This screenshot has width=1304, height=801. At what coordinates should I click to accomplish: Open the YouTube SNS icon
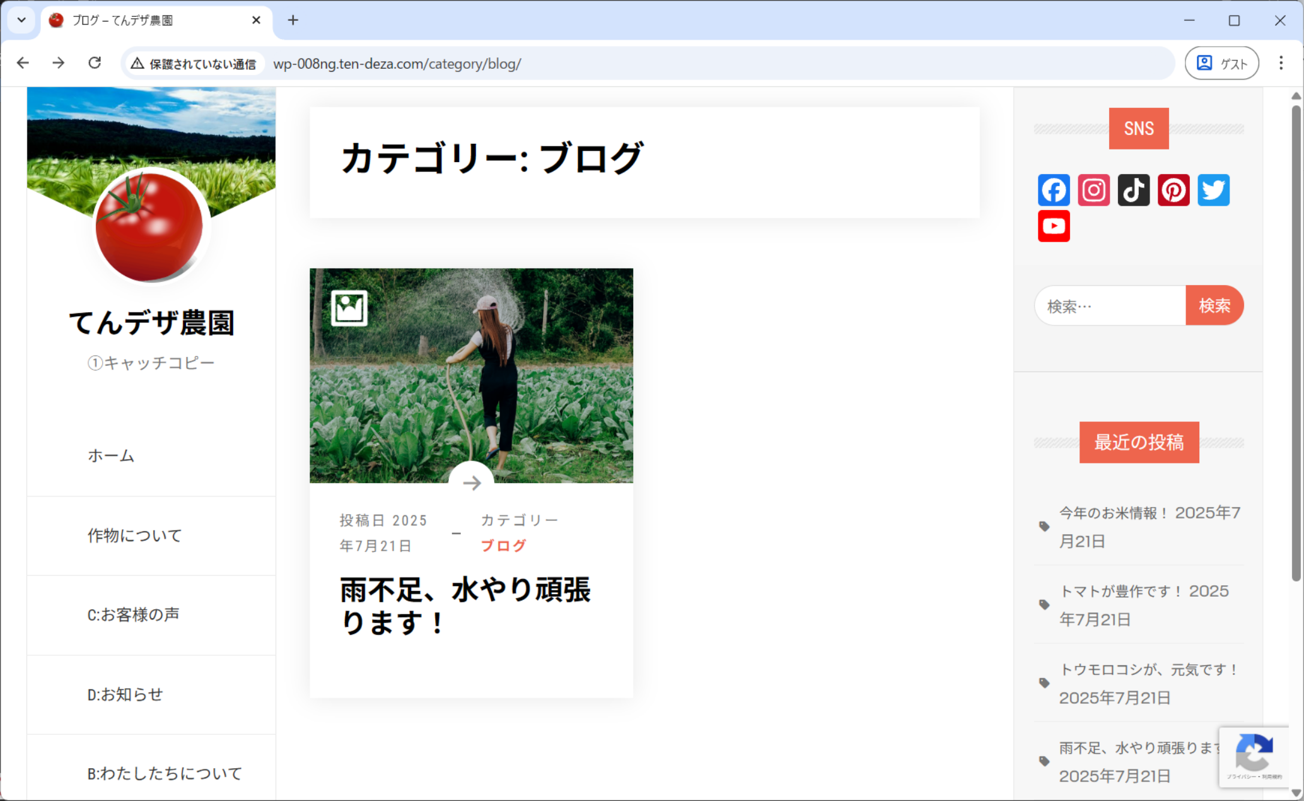(1054, 226)
